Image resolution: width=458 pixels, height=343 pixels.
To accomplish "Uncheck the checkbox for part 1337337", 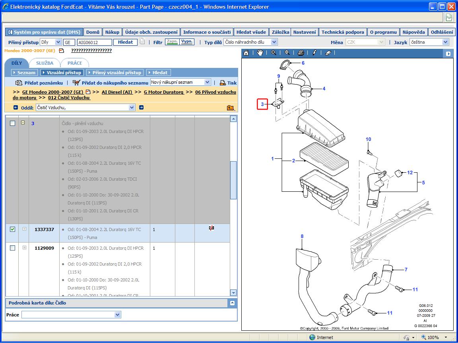I will click(12, 229).
